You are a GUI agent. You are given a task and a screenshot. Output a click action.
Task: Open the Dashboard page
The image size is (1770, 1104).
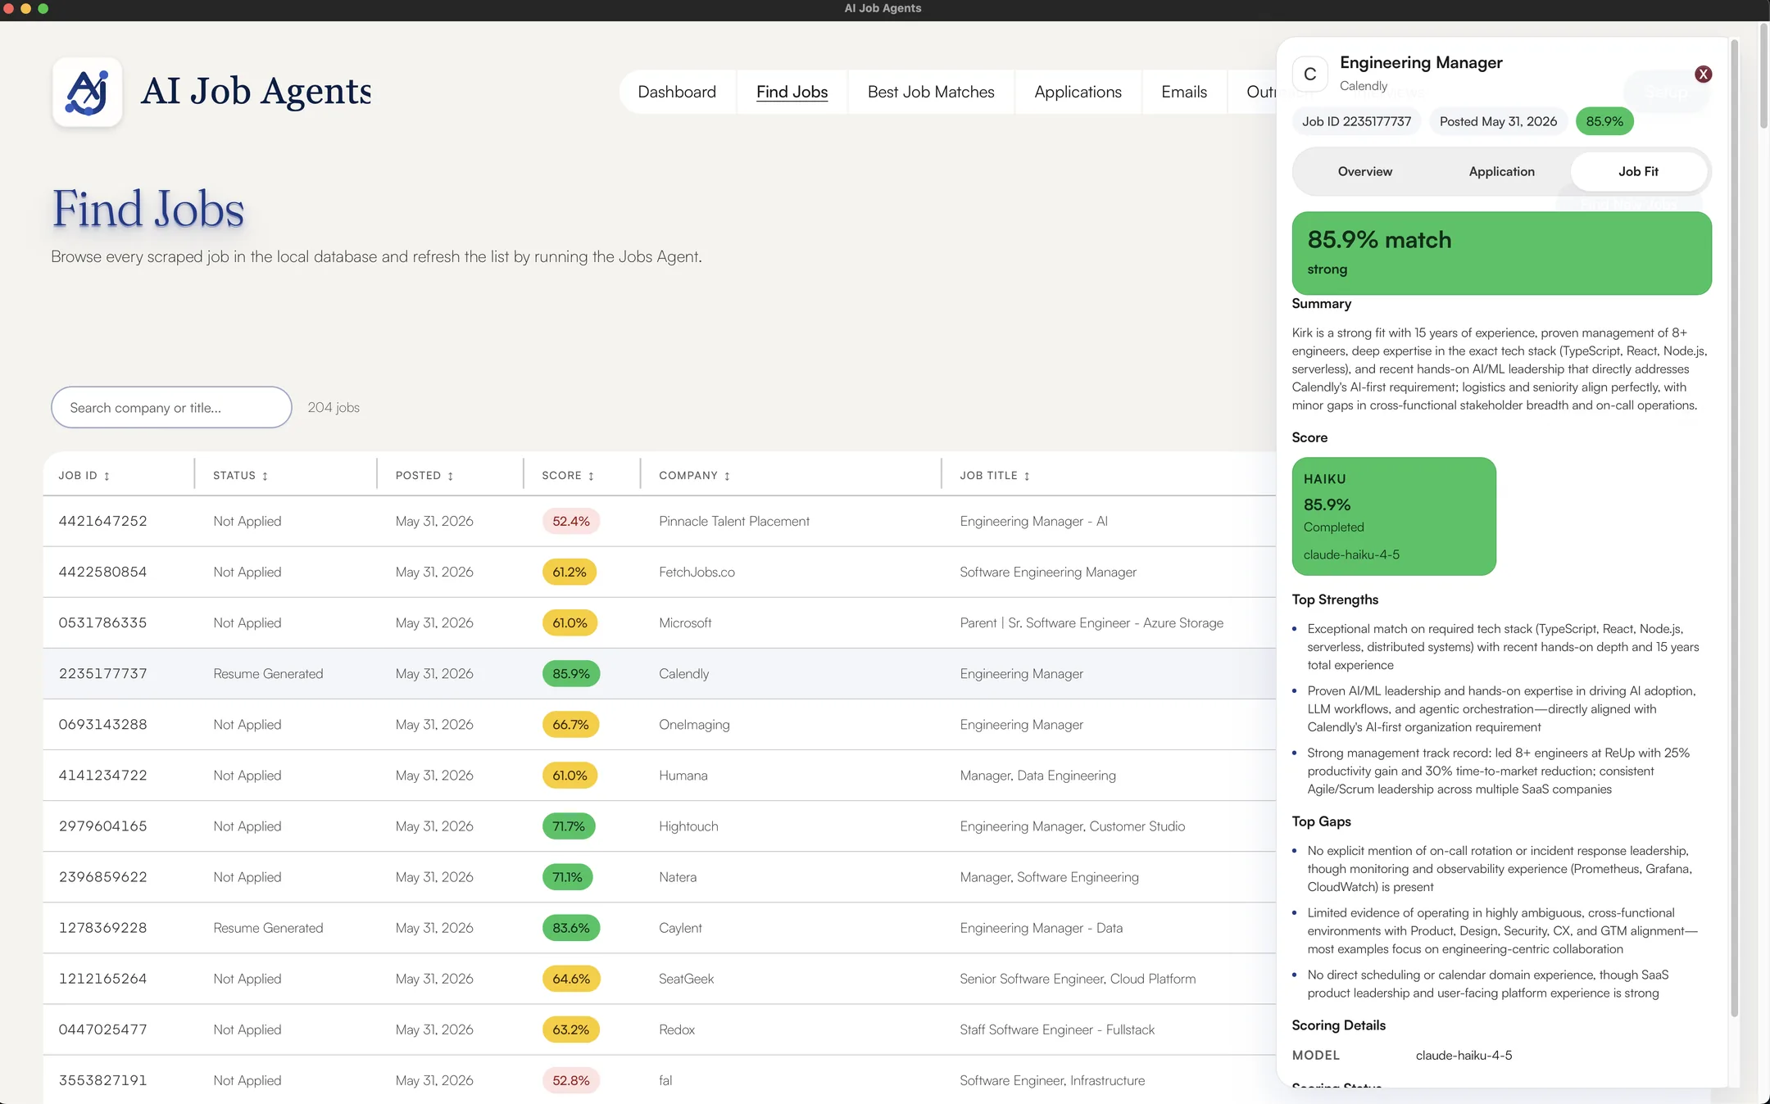677,92
